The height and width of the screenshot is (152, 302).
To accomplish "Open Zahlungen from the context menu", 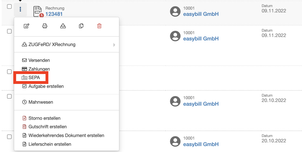I will [x=39, y=69].
